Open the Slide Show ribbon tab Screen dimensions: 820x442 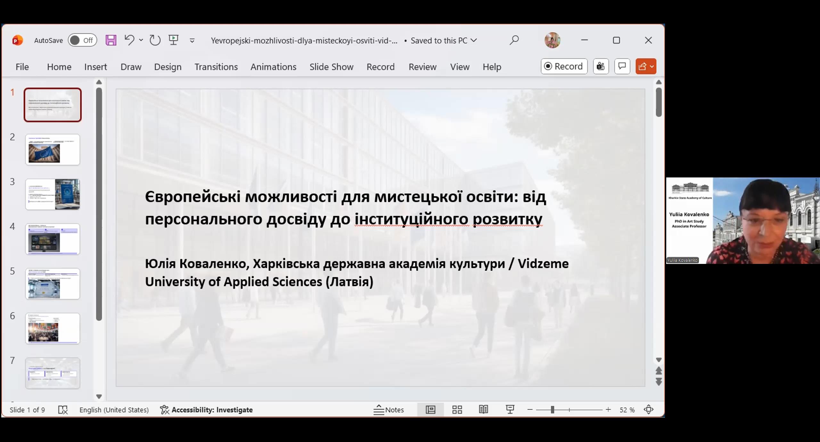(x=331, y=67)
